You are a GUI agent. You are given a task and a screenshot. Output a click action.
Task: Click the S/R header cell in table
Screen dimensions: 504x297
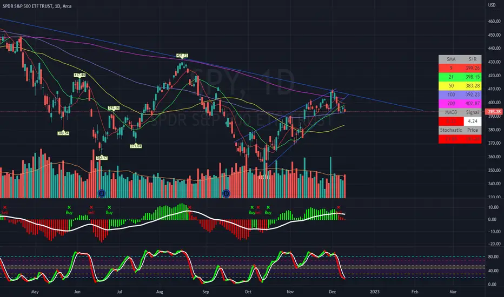(473, 59)
